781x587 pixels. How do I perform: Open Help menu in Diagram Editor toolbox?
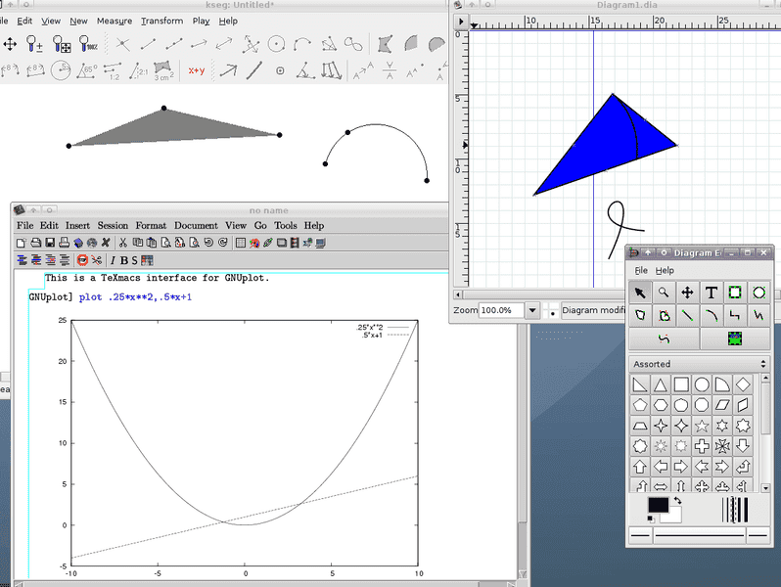[665, 270]
